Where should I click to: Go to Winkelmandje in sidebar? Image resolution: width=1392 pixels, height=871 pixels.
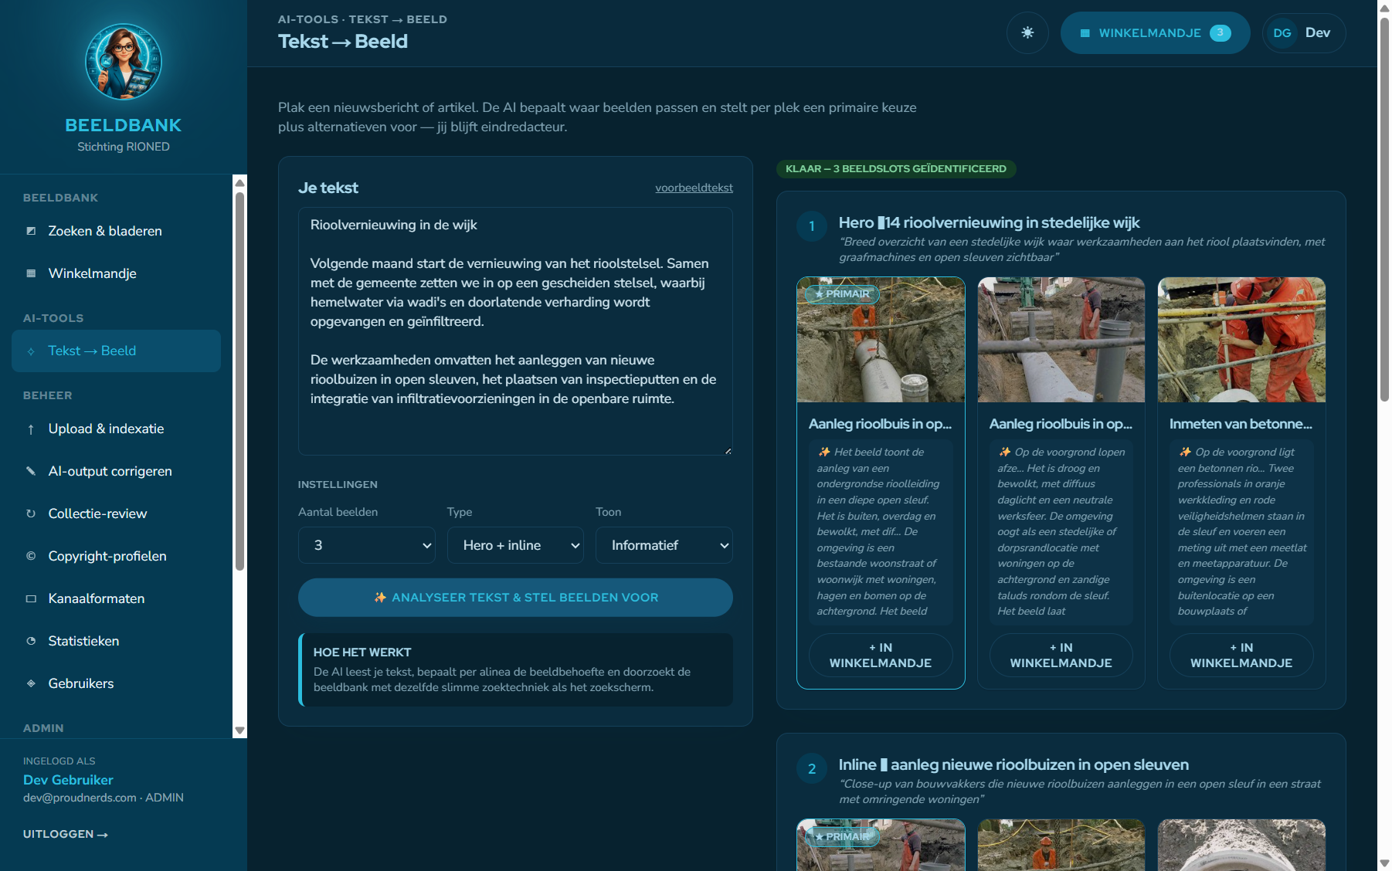(x=117, y=273)
